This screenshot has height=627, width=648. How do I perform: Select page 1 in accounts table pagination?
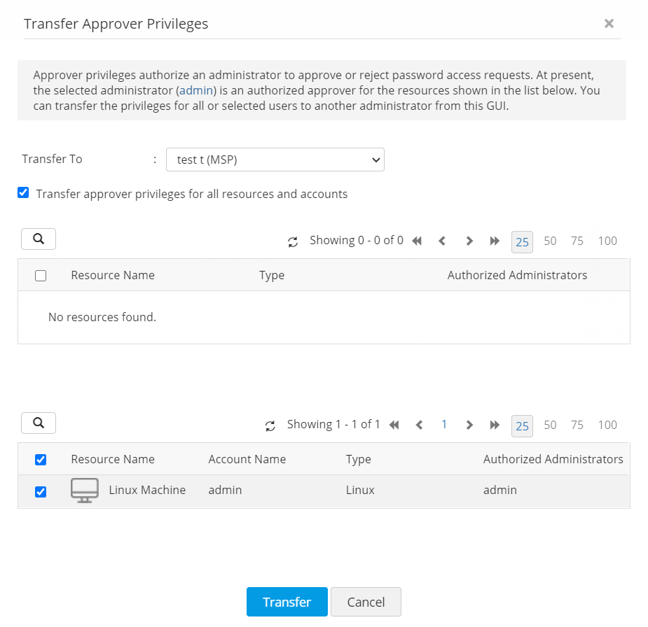(444, 425)
